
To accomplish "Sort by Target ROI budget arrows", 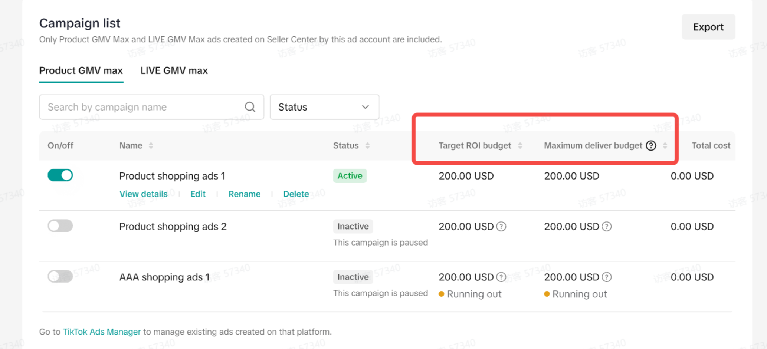I will (x=520, y=146).
